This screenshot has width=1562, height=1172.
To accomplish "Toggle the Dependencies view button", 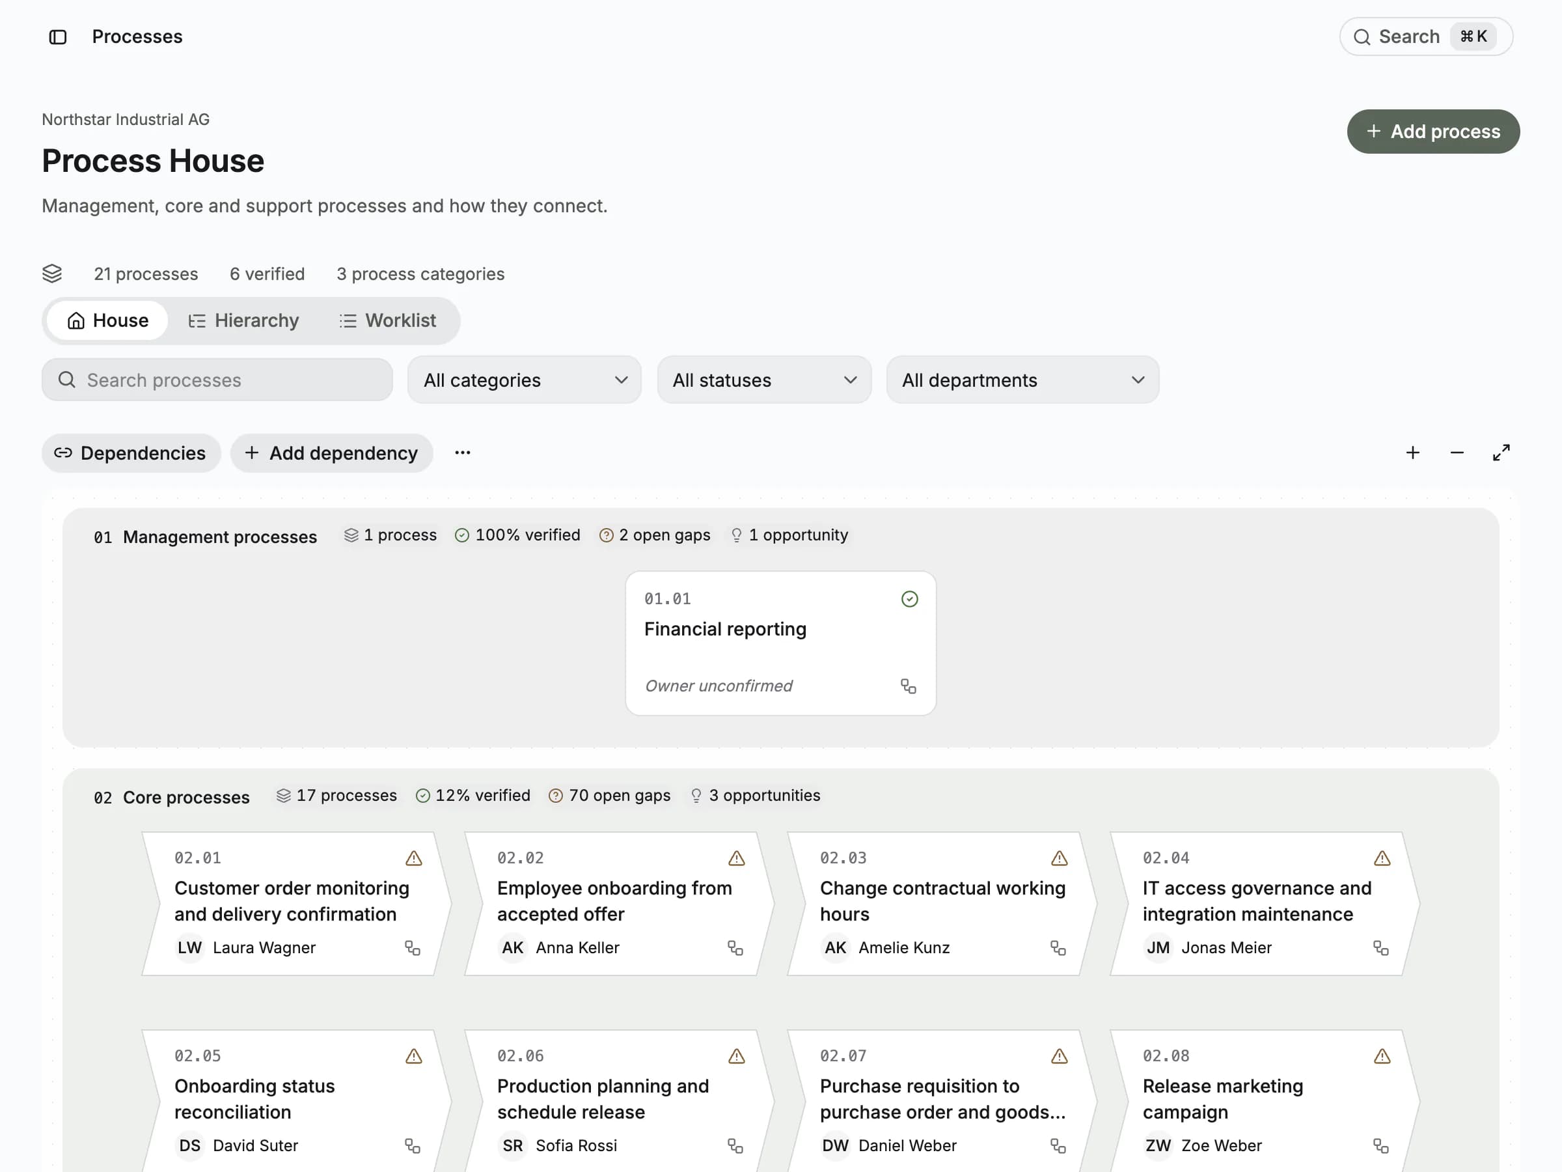I will click(x=131, y=453).
